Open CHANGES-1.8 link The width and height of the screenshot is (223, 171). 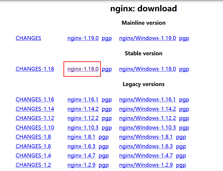33,137
